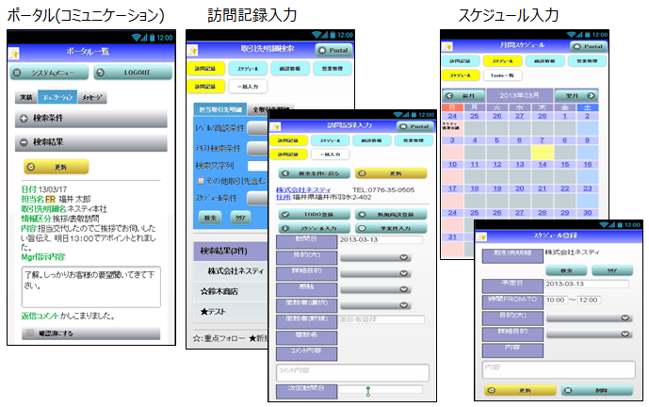Open the テキスト検索条件 dropdown
The image size is (649, 407).
pyautogui.click(x=258, y=148)
